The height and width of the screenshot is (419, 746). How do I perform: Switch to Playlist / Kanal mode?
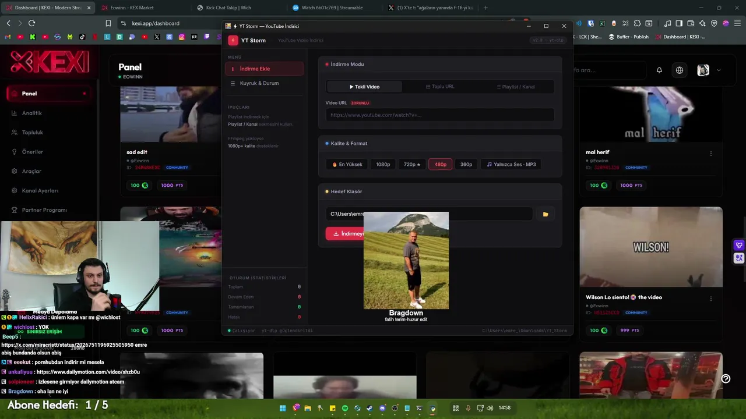516,87
